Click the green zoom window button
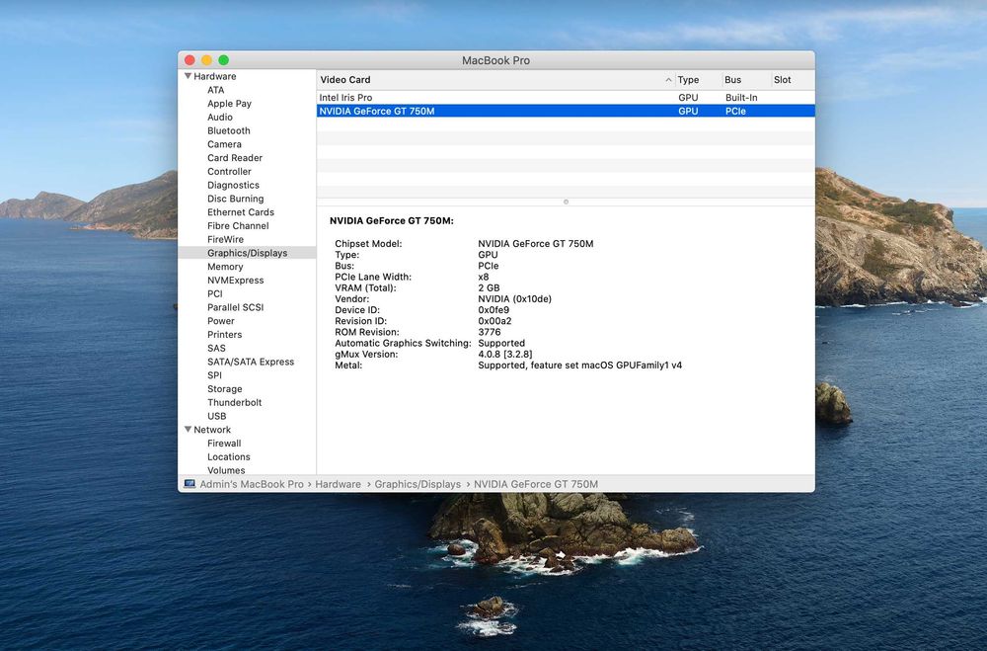The width and height of the screenshot is (987, 651). click(x=223, y=60)
